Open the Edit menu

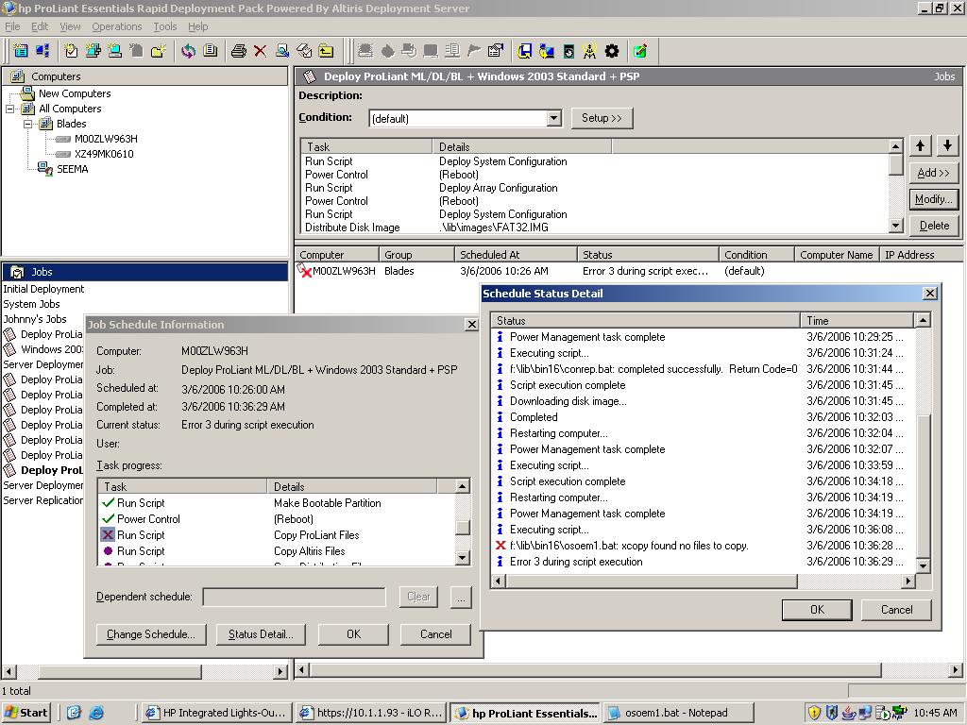click(x=40, y=26)
